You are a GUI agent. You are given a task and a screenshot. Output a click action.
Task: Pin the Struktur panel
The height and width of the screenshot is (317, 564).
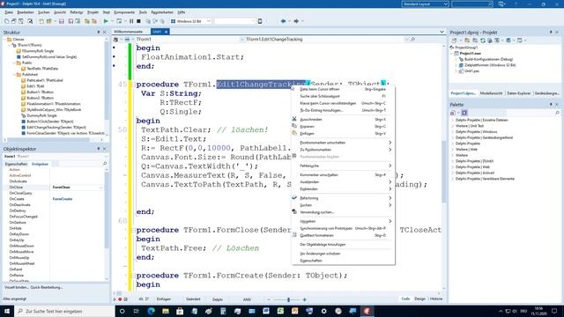coord(98,33)
